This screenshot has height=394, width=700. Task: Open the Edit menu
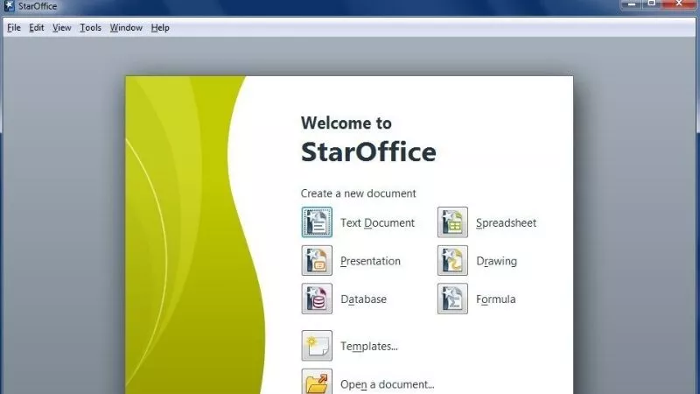point(36,28)
